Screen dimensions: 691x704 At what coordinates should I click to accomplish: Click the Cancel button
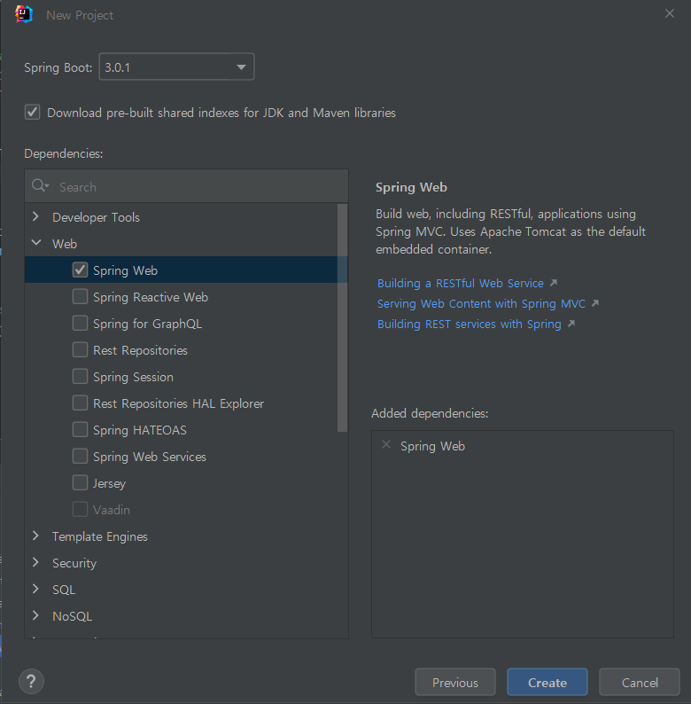tap(640, 682)
